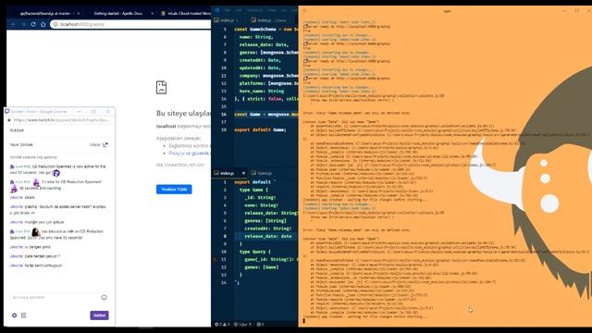Click the browser reload icon

[33, 24]
